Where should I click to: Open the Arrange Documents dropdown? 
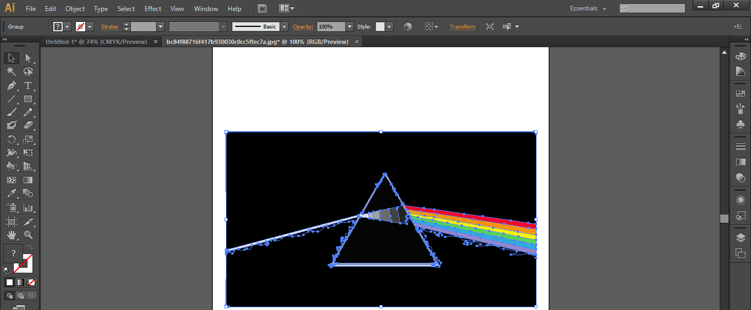click(x=286, y=8)
